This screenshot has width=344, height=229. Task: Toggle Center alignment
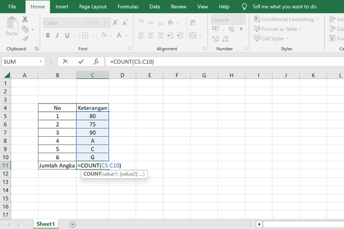151,35
